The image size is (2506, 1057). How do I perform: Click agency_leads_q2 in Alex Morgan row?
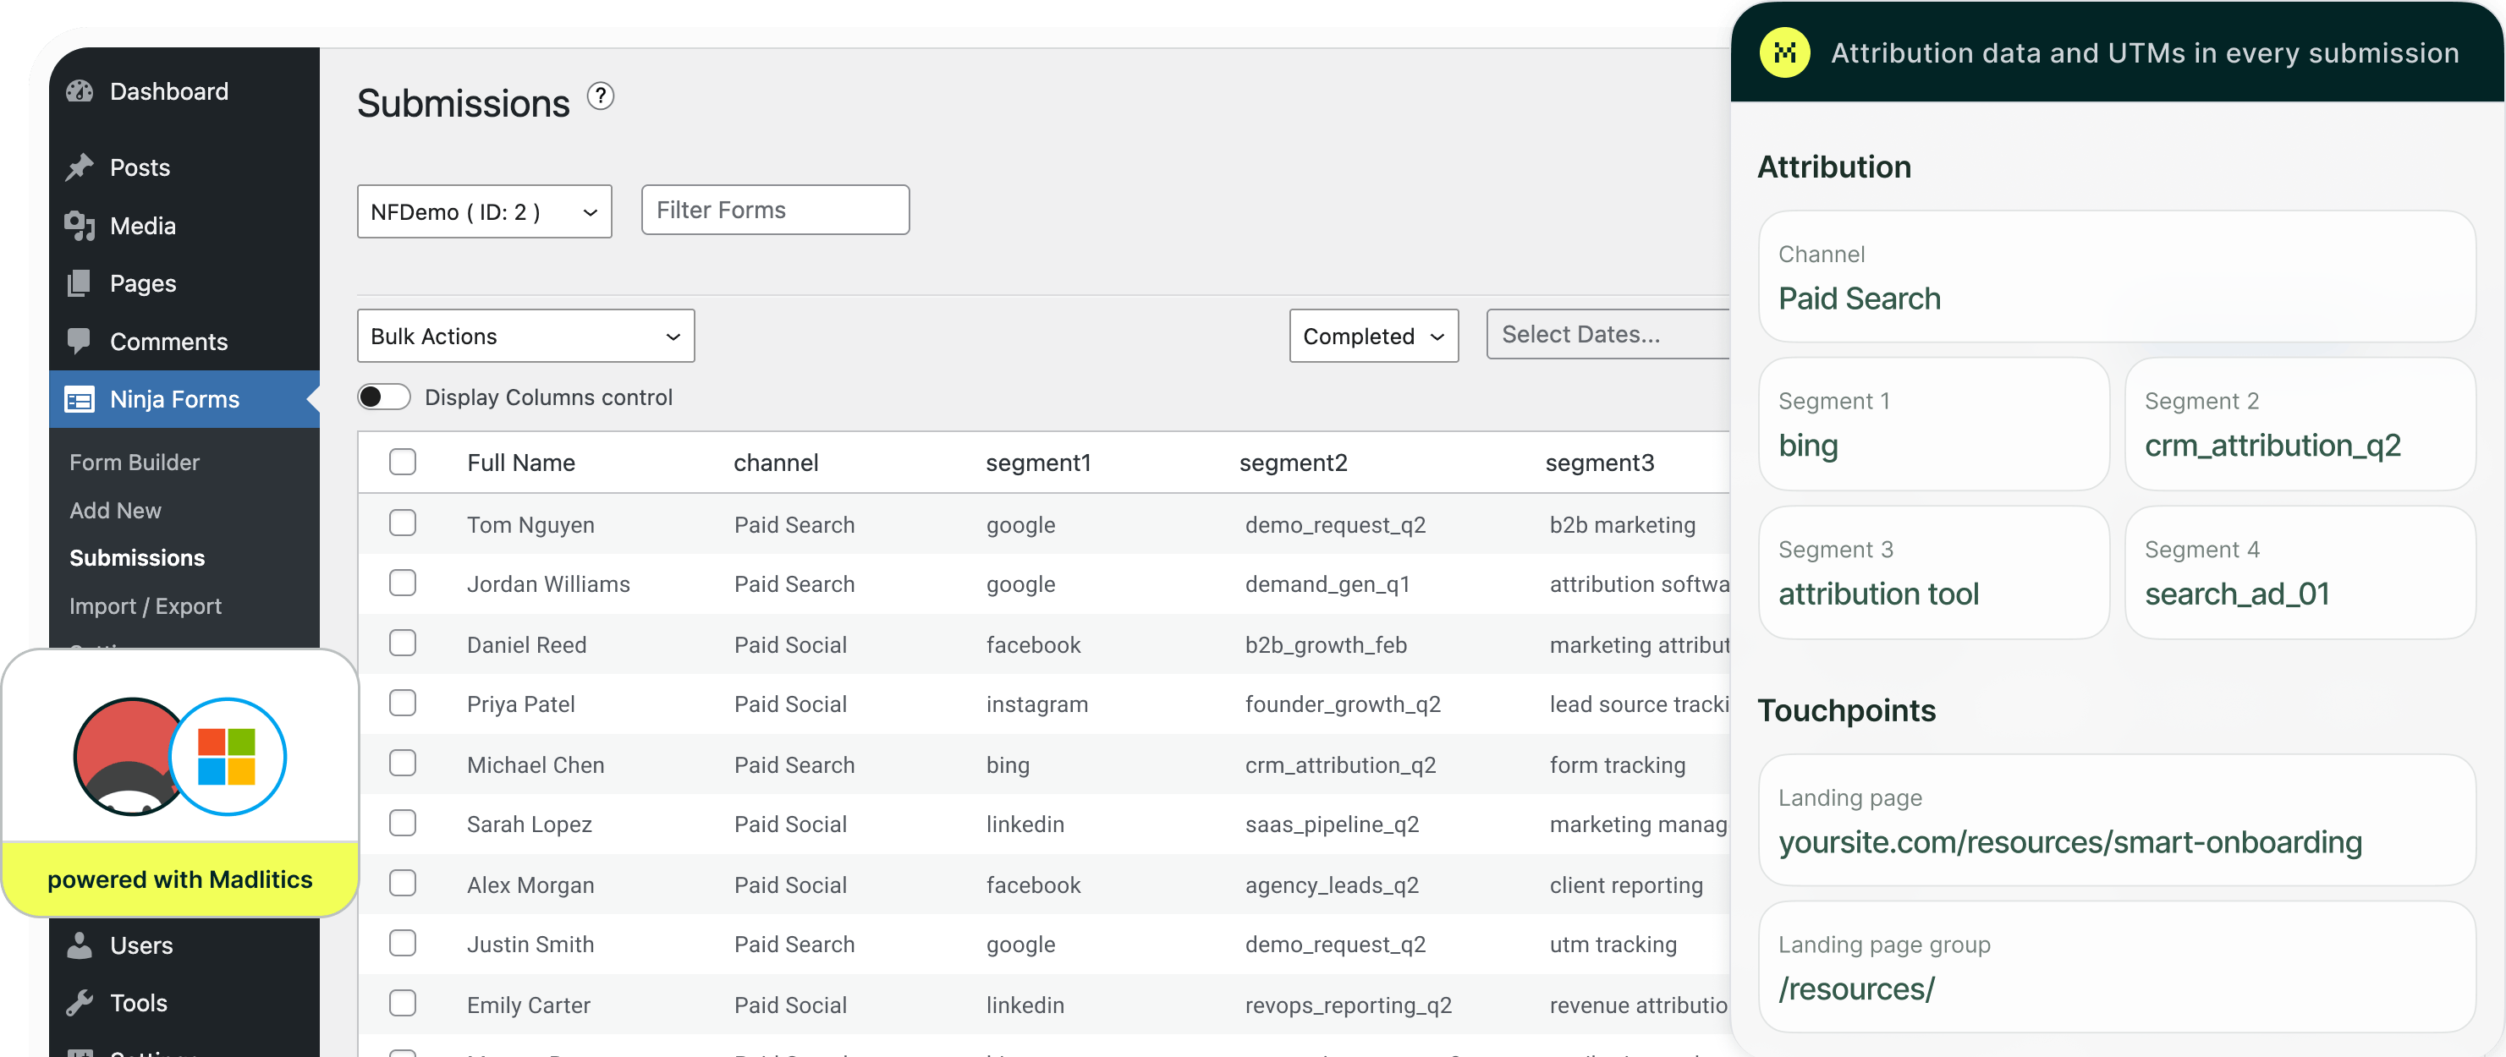click(1332, 884)
